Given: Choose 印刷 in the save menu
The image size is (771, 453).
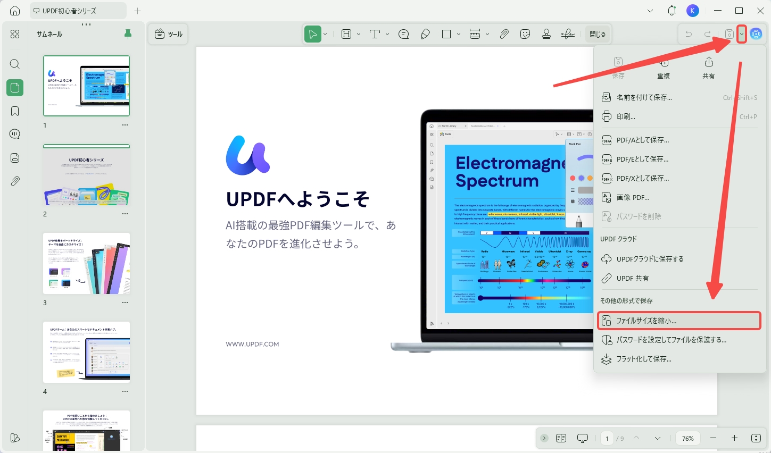Looking at the screenshot, I should (x=679, y=116).
